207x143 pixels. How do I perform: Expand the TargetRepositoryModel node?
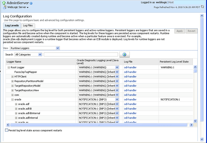pos(12,86)
